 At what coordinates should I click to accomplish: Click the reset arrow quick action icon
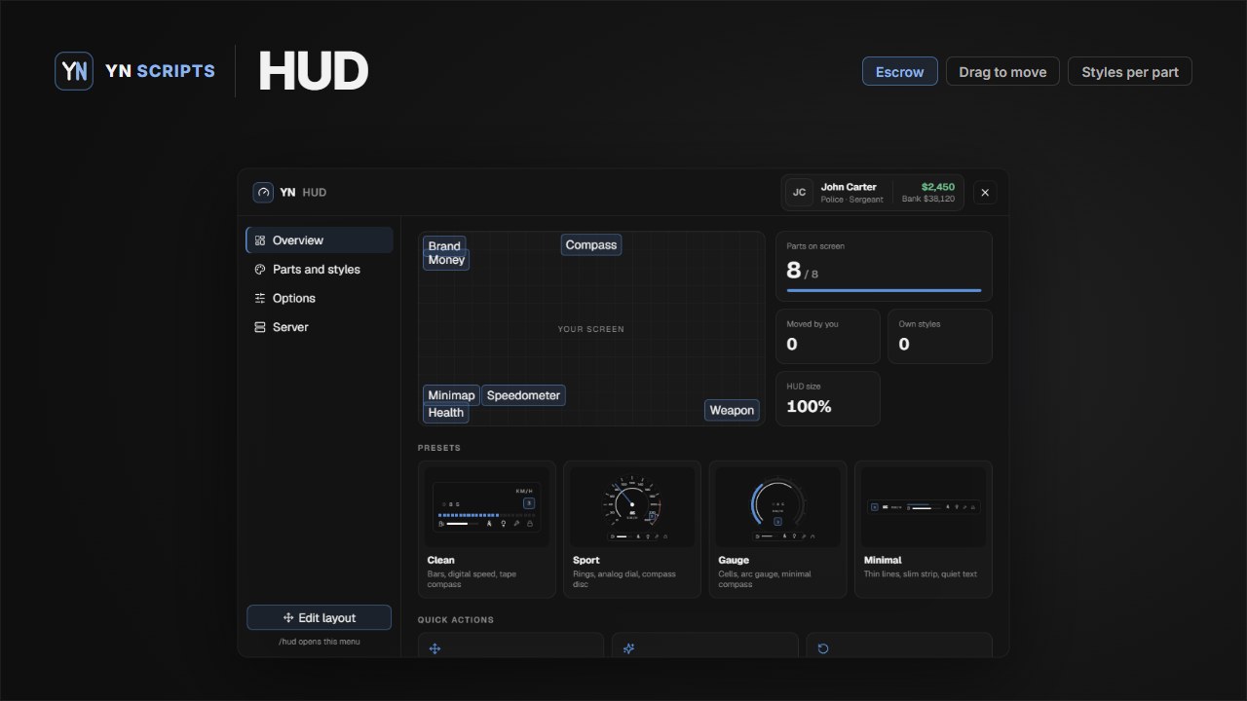(823, 648)
